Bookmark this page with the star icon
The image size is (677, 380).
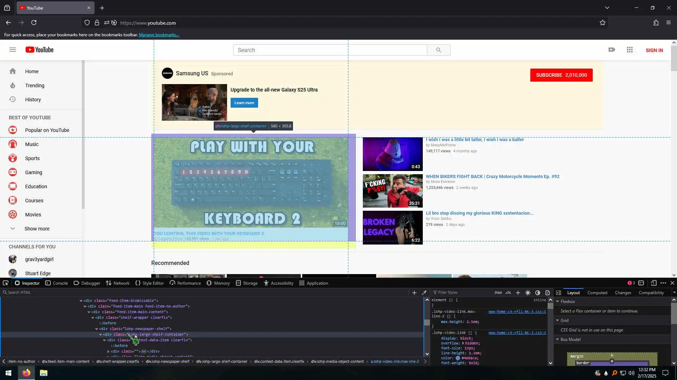coord(602,23)
